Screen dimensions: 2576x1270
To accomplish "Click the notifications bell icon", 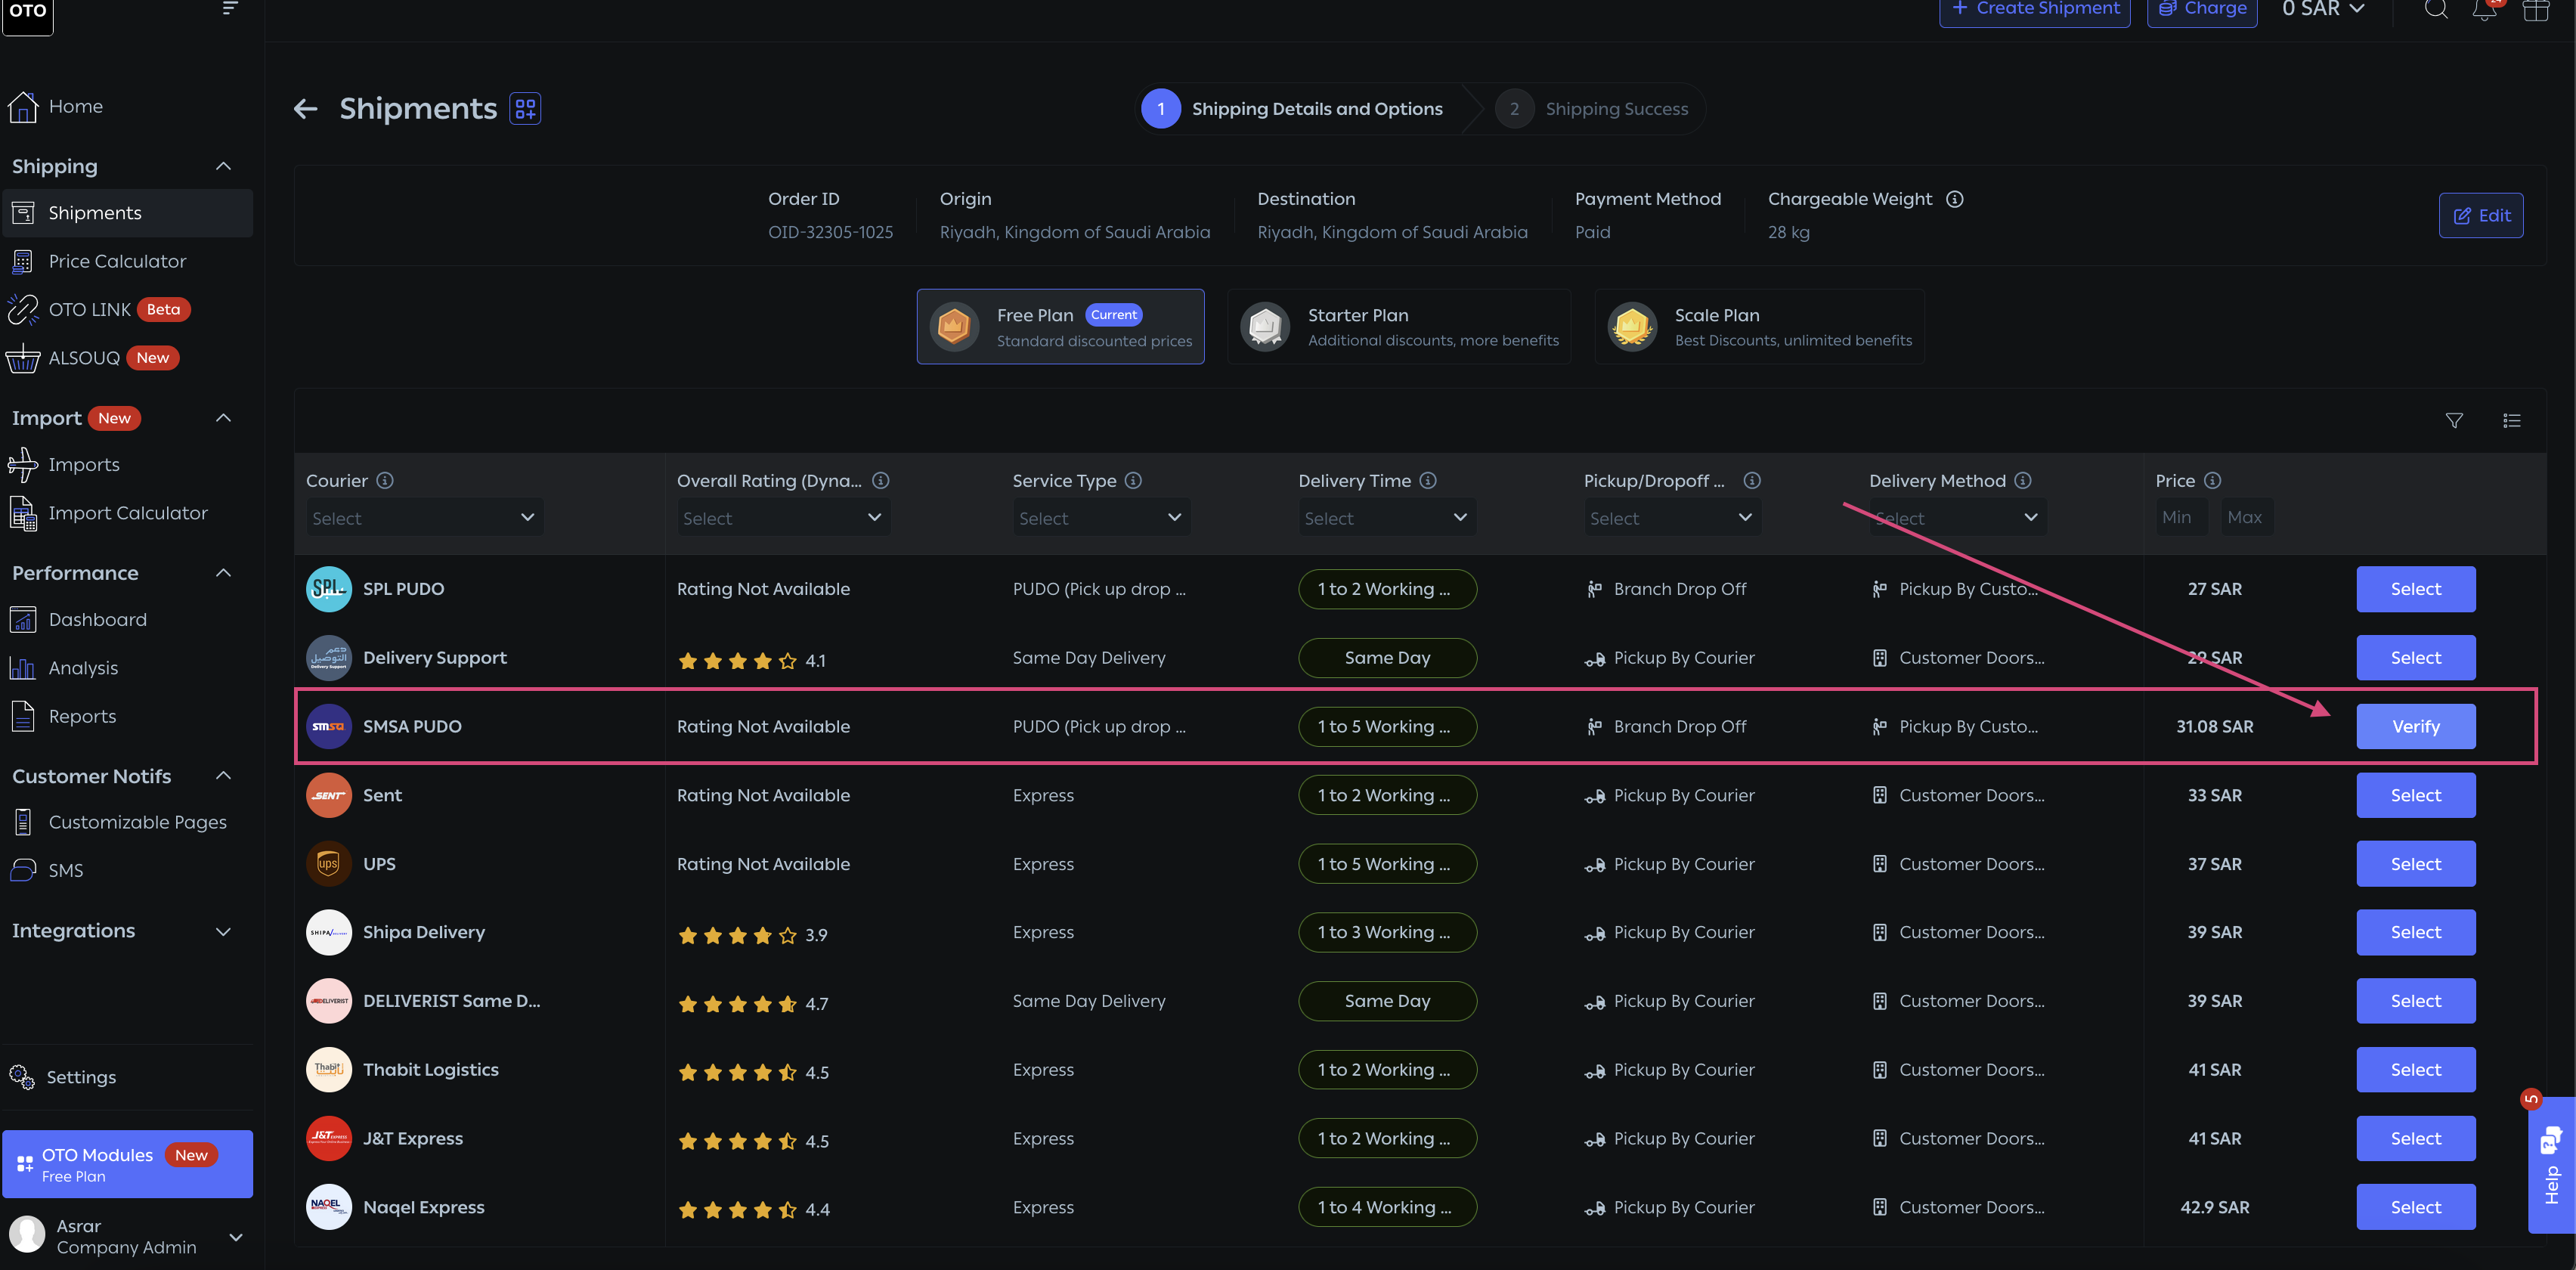I will [x=2484, y=9].
